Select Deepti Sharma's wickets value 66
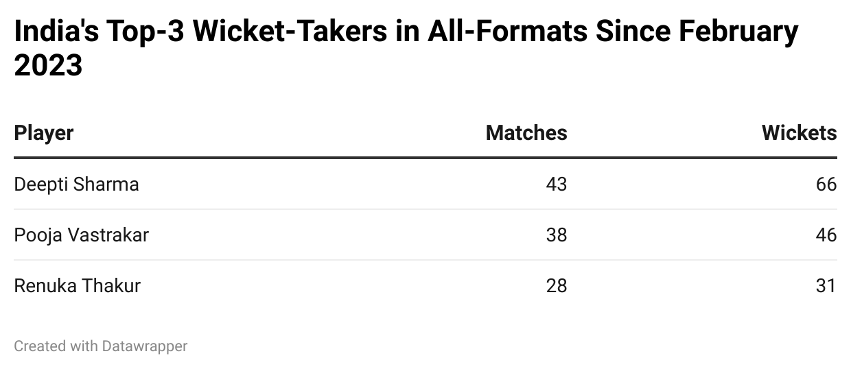Viewport: 851px width, 369px height. tap(826, 184)
